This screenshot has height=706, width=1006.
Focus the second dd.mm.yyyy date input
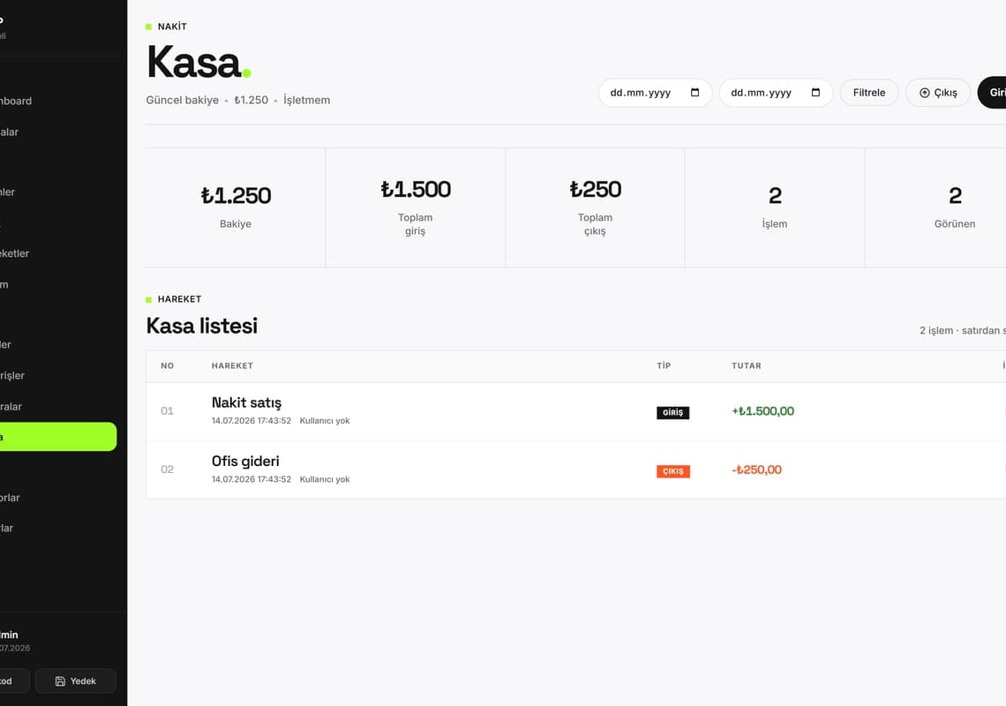[776, 93]
